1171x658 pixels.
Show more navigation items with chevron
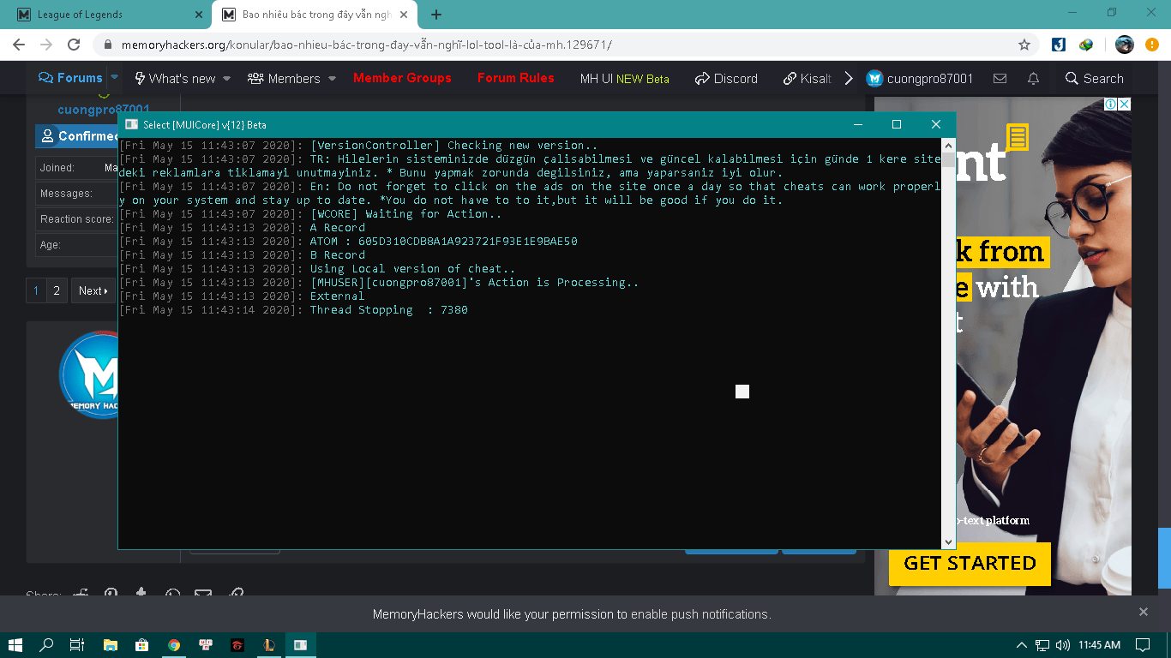tap(849, 79)
